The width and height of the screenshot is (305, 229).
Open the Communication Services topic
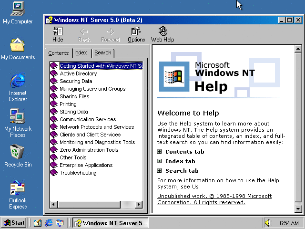pyautogui.click(x=88, y=119)
